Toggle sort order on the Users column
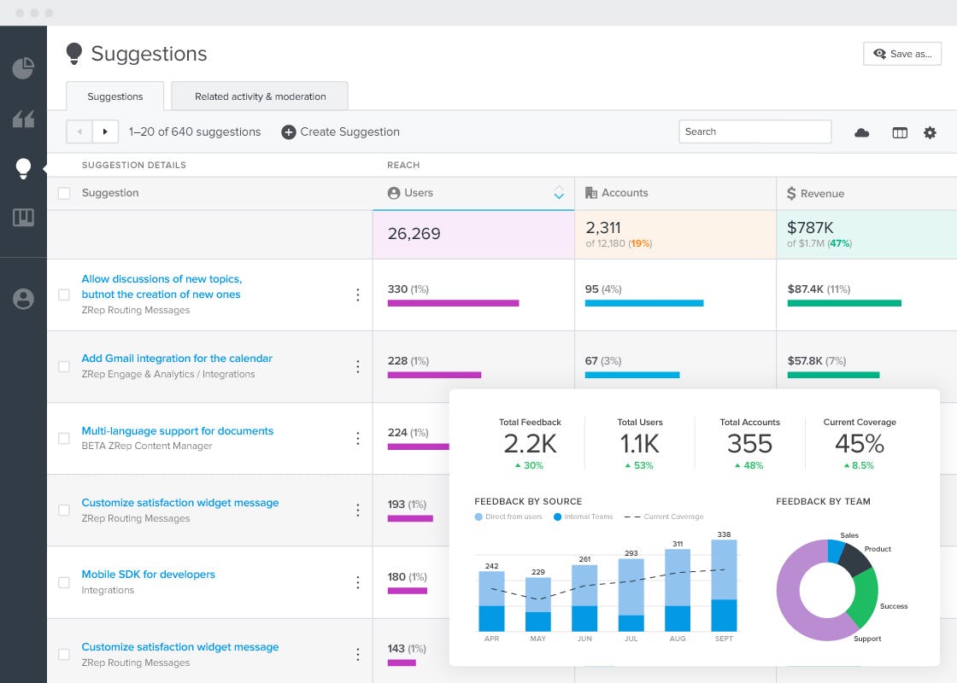Image resolution: width=957 pixels, height=683 pixels. coord(560,194)
